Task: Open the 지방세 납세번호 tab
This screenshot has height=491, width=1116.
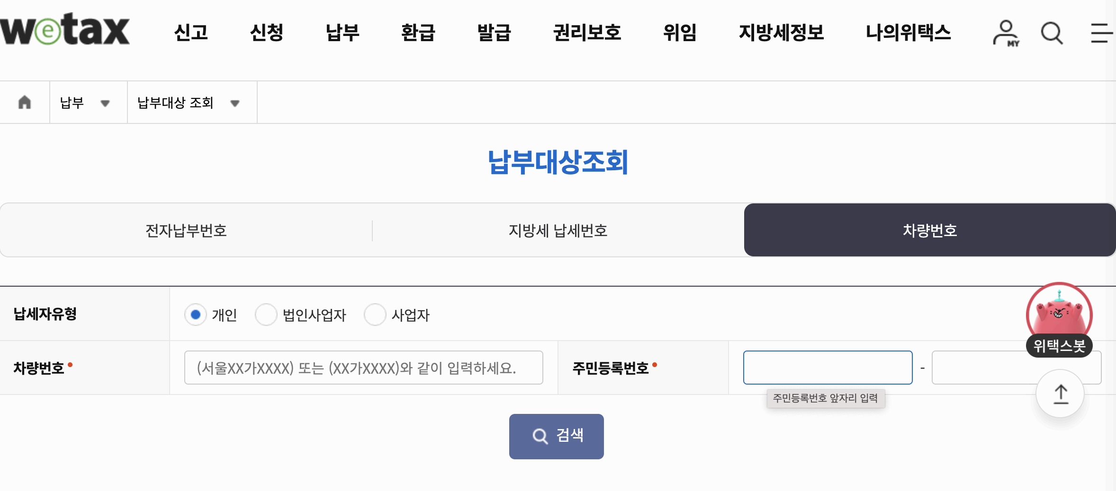Action: [x=558, y=230]
